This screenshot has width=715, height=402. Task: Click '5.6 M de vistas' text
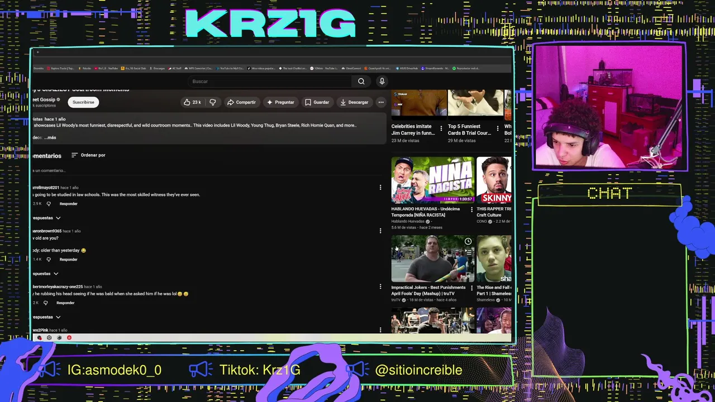click(403, 227)
